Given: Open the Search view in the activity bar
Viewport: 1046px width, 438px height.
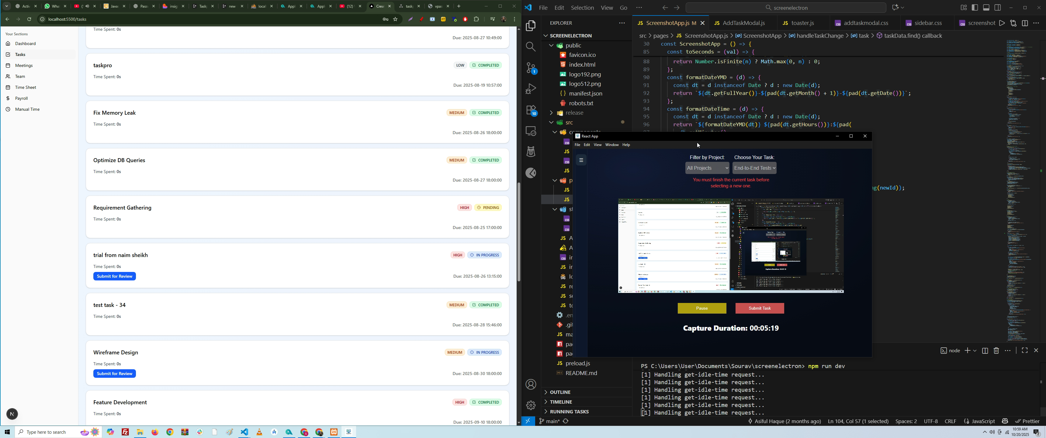Looking at the screenshot, I should pyautogui.click(x=531, y=47).
